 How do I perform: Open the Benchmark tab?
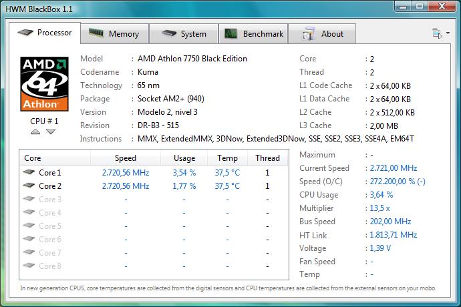(x=253, y=34)
